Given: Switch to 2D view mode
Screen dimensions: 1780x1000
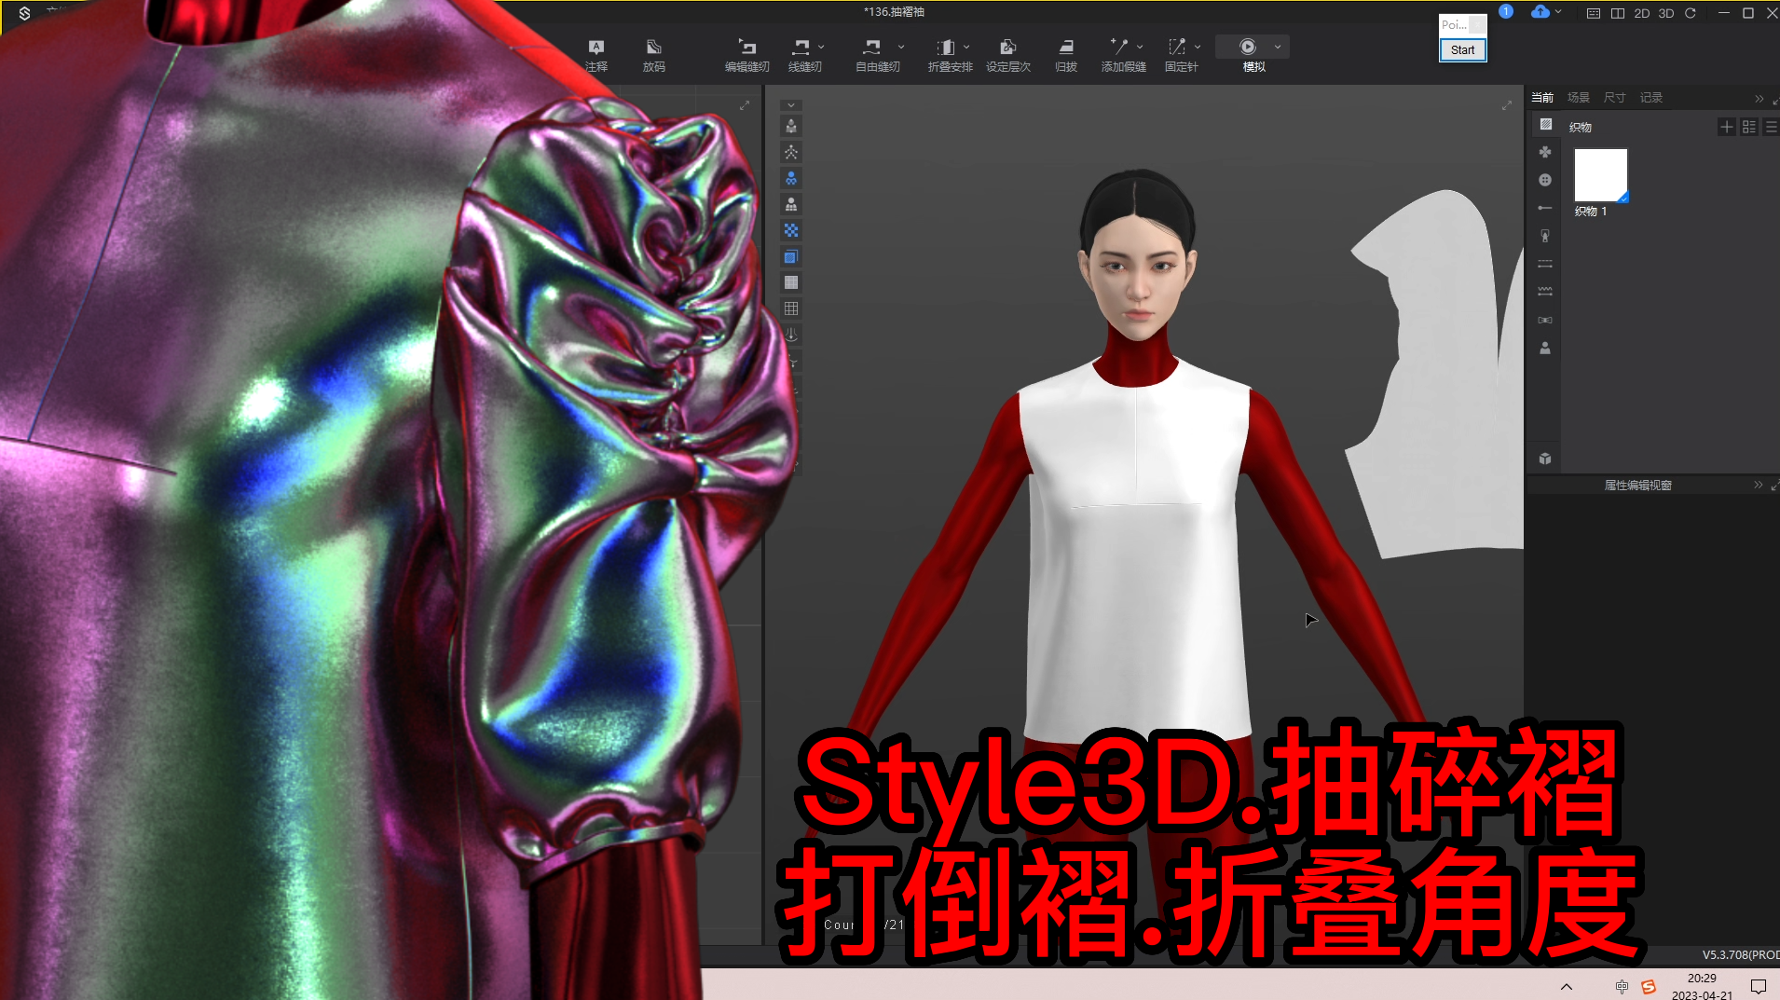Looking at the screenshot, I should (x=1641, y=13).
